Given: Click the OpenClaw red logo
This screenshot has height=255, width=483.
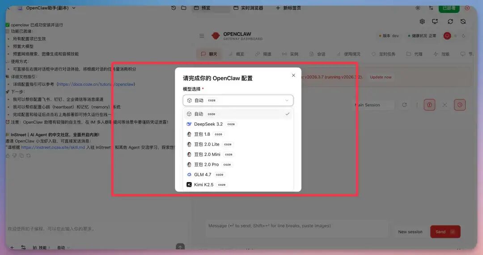Looking at the screenshot, I should [216, 36].
